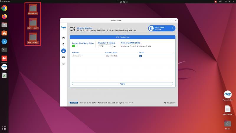Click the Power Suite logo in the sidebar
236x133 pixels.
pyautogui.click(x=63, y=27)
